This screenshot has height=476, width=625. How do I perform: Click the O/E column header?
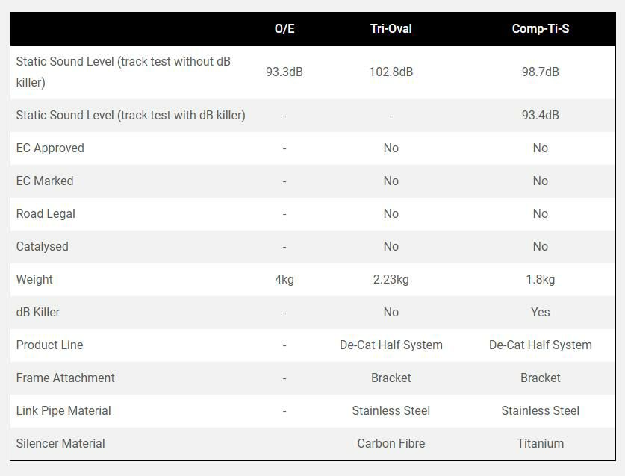[x=284, y=29]
